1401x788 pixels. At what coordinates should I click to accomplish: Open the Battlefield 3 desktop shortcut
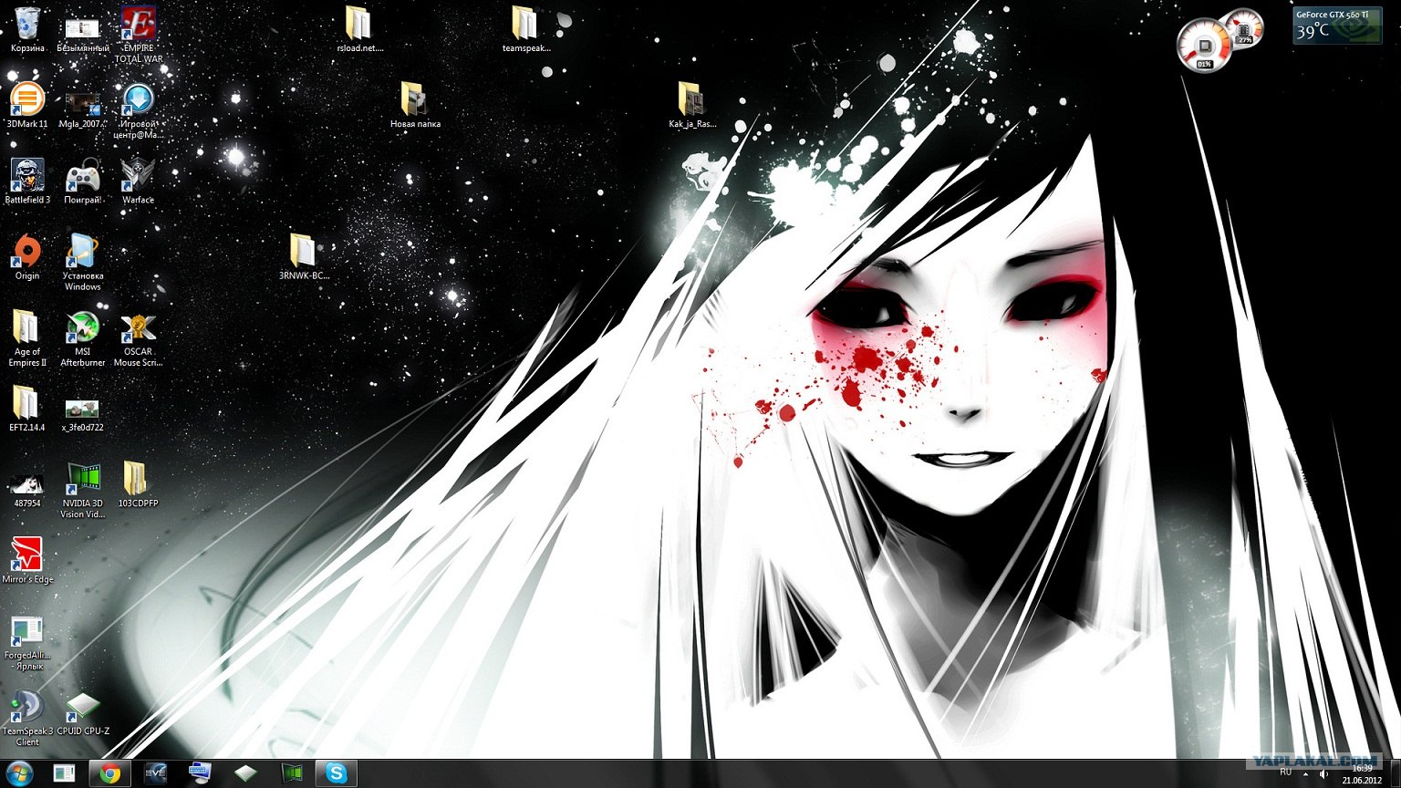[27, 176]
